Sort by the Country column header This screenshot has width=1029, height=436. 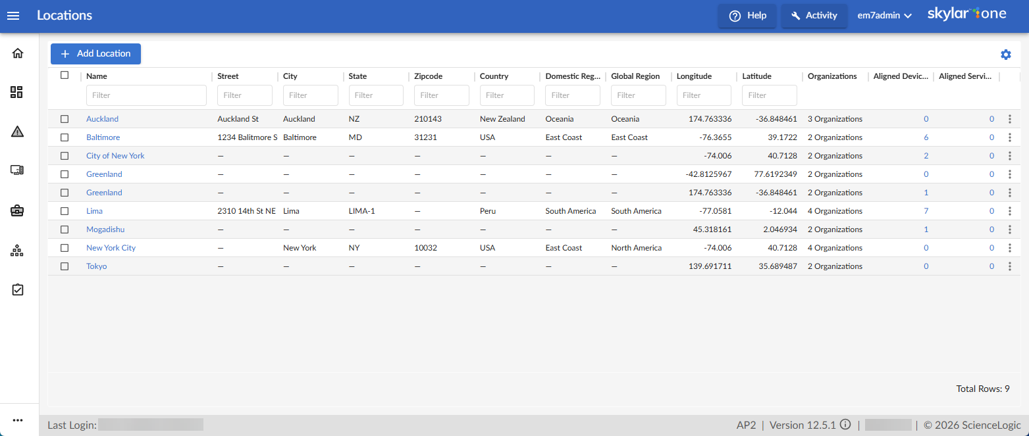coord(494,76)
